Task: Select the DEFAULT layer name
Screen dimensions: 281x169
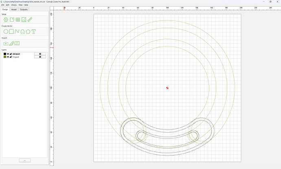Action: (x=16, y=54)
